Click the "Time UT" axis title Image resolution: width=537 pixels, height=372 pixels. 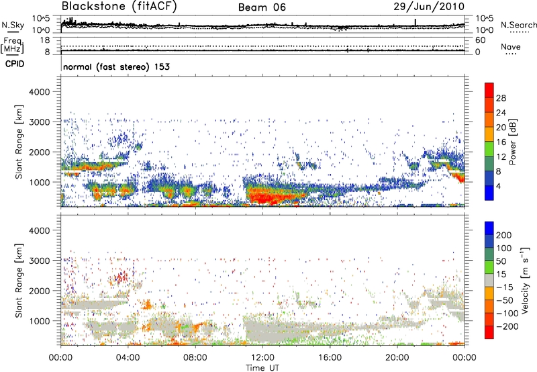click(x=262, y=368)
